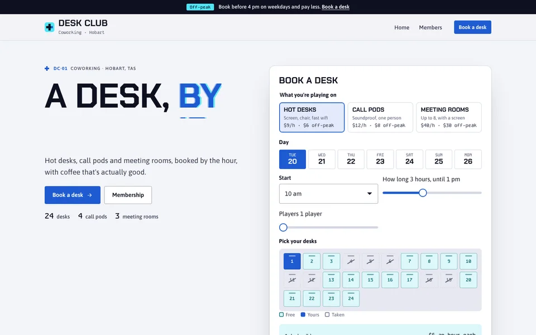Choose Tue 20 as the day
The height and width of the screenshot is (335, 536).
pos(292,159)
